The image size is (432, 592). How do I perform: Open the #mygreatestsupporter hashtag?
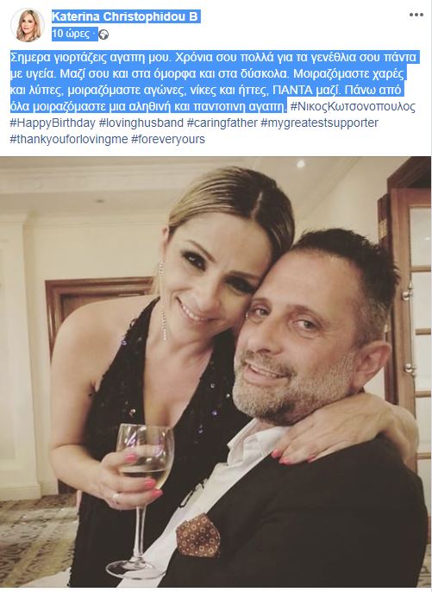pos(319,123)
